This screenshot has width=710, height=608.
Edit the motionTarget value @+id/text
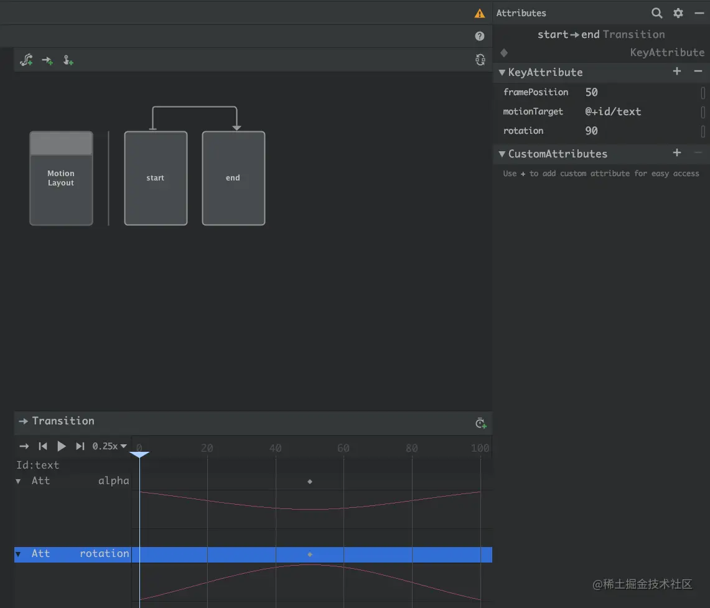pyautogui.click(x=613, y=111)
